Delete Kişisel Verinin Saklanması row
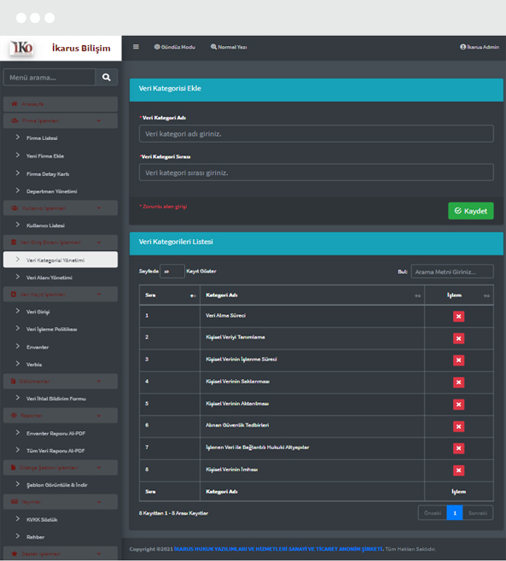Viewport: 506px width, 561px height. click(459, 383)
